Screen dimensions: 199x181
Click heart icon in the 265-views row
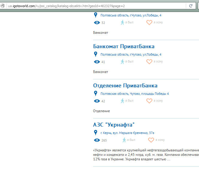pos(151,140)
